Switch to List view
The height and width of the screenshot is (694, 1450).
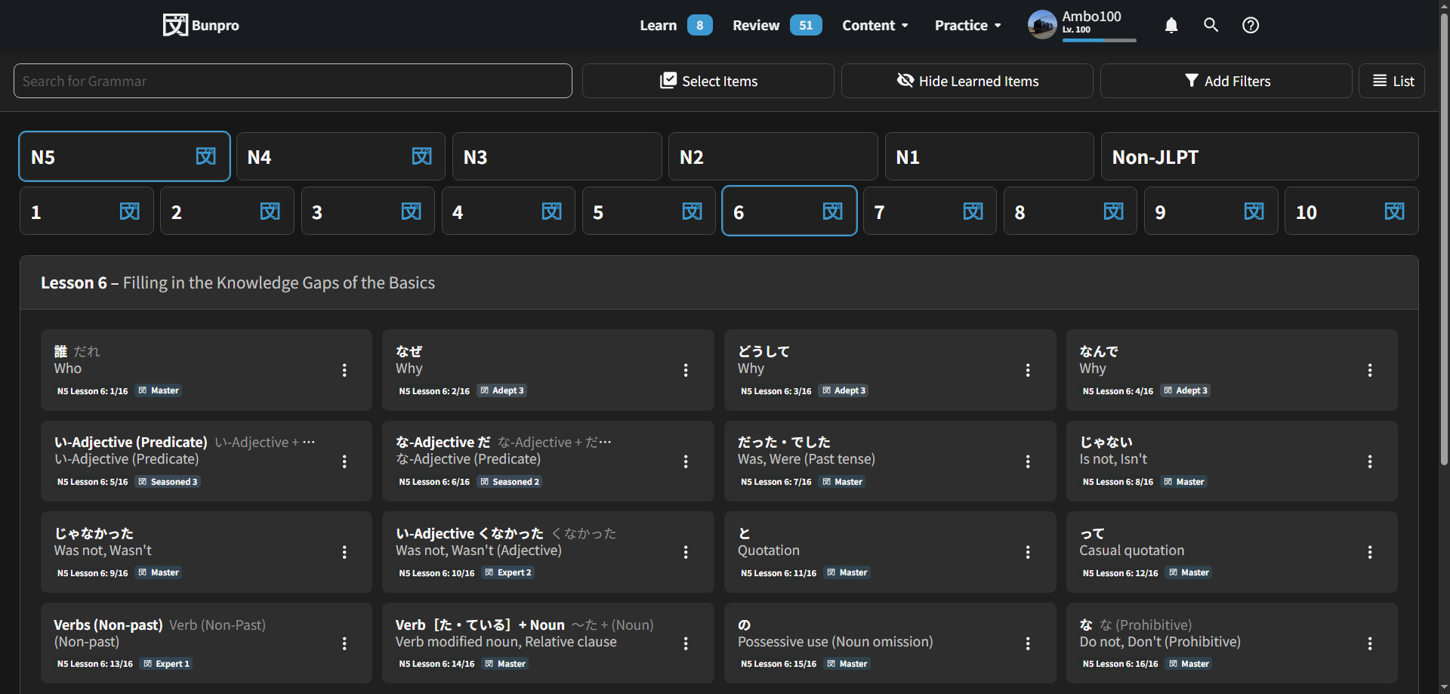[x=1392, y=81]
